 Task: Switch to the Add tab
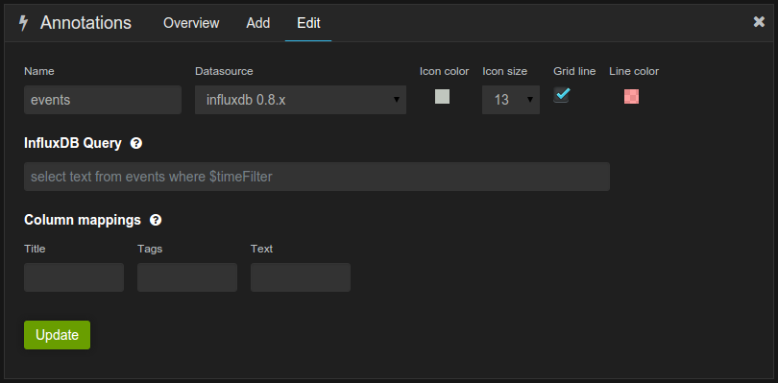click(258, 23)
